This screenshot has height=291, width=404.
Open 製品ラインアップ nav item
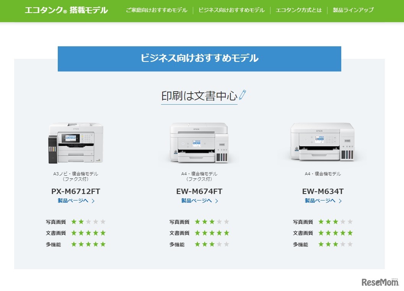[353, 10]
